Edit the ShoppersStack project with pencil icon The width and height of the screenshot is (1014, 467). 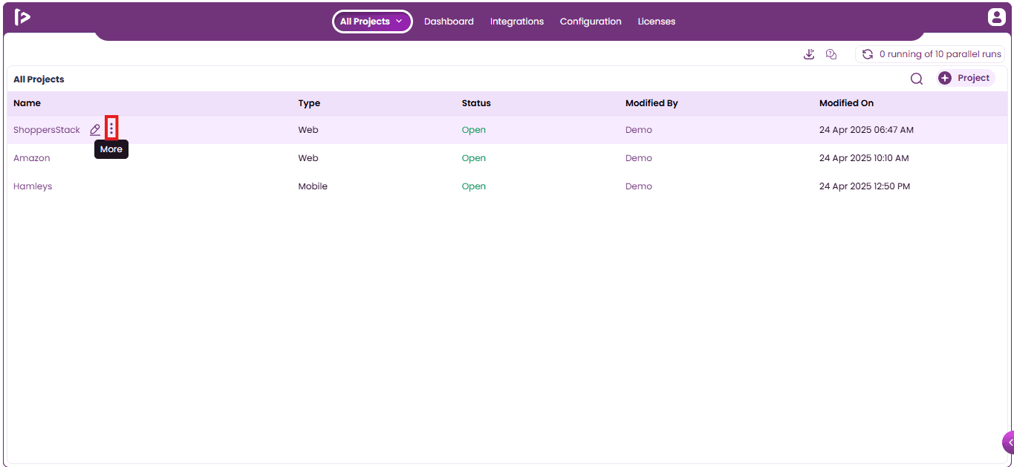pos(95,130)
